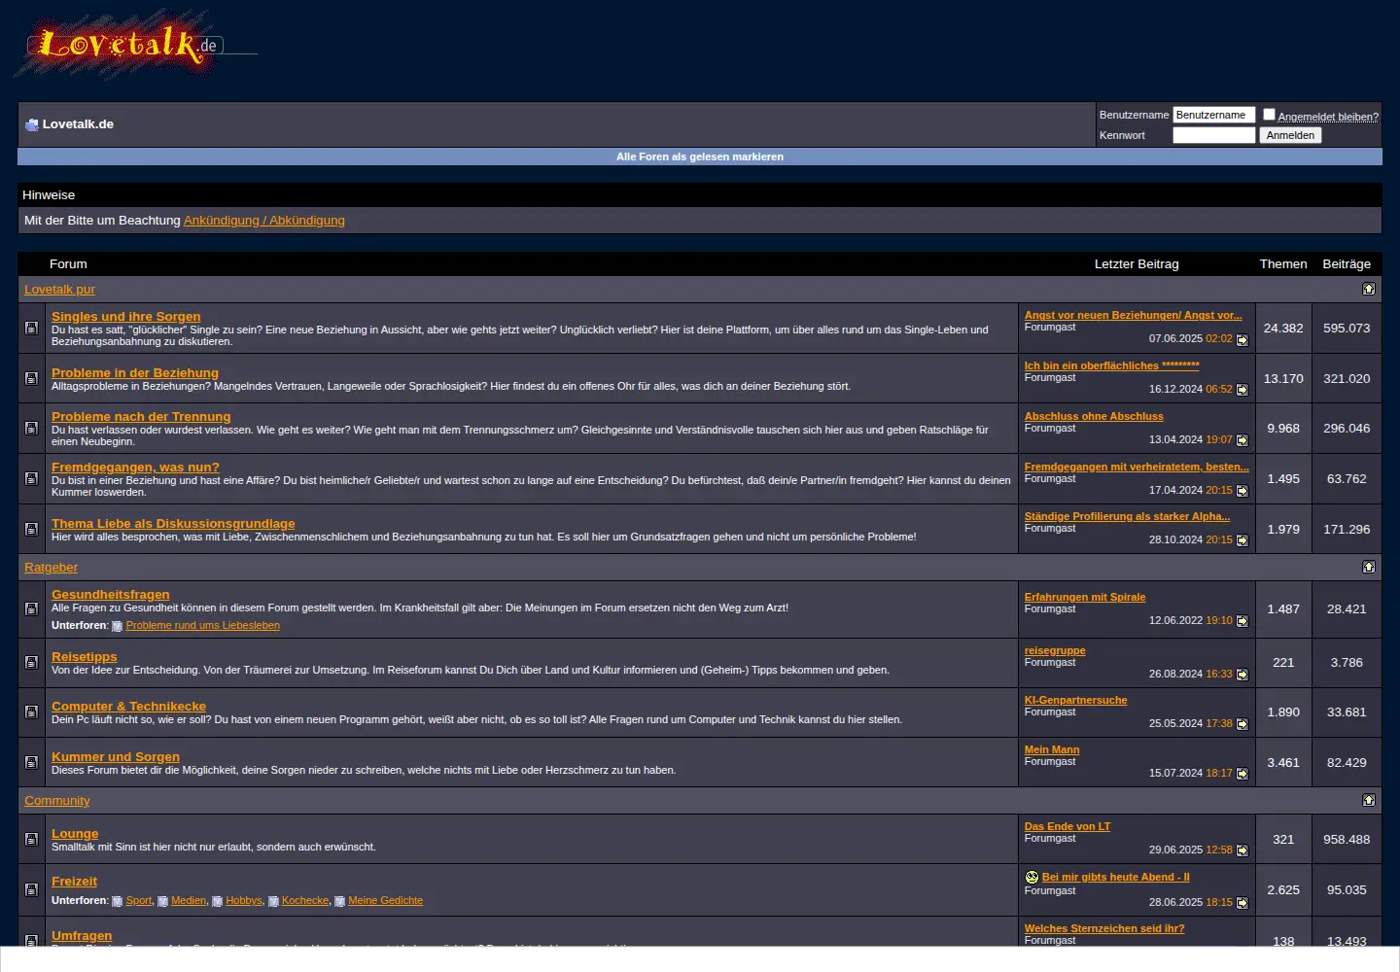The height and width of the screenshot is (972, 1400).
Task: Mark all forums read via Alle Foren als gelesen markieren
Action: (x=700, y=156)
